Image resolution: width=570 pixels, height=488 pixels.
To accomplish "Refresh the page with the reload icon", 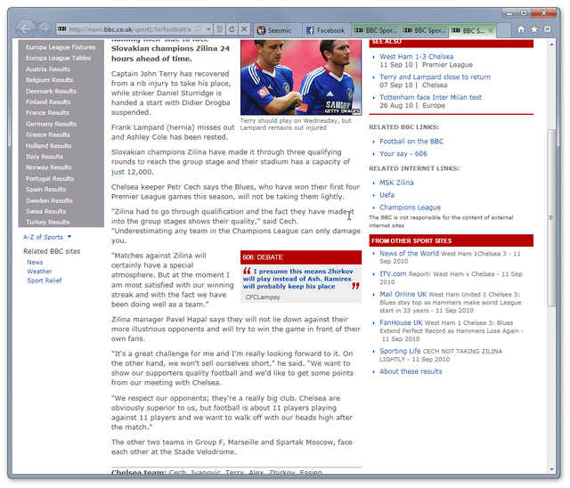I will (x=232, y=29).
